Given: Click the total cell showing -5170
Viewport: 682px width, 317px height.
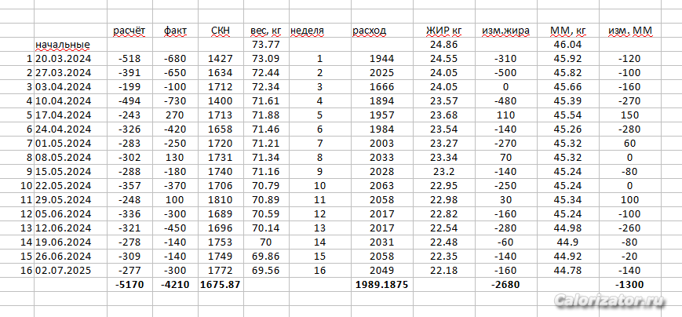Looking at the screenshot, I should tap(129, 285).
